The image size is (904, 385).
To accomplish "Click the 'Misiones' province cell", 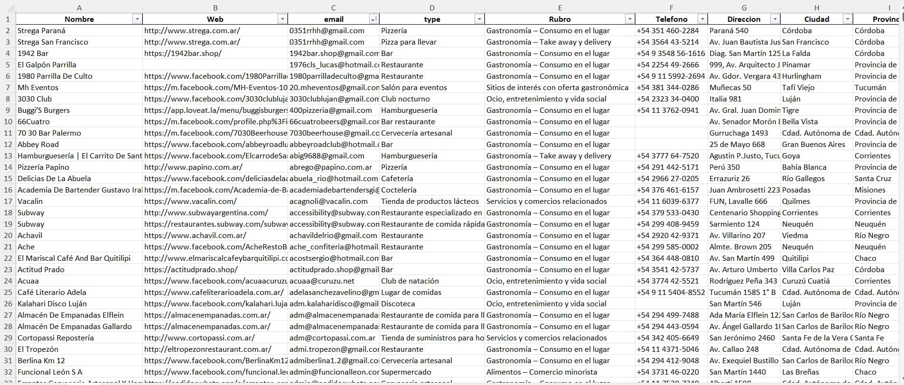I will [x=876, y=190].
